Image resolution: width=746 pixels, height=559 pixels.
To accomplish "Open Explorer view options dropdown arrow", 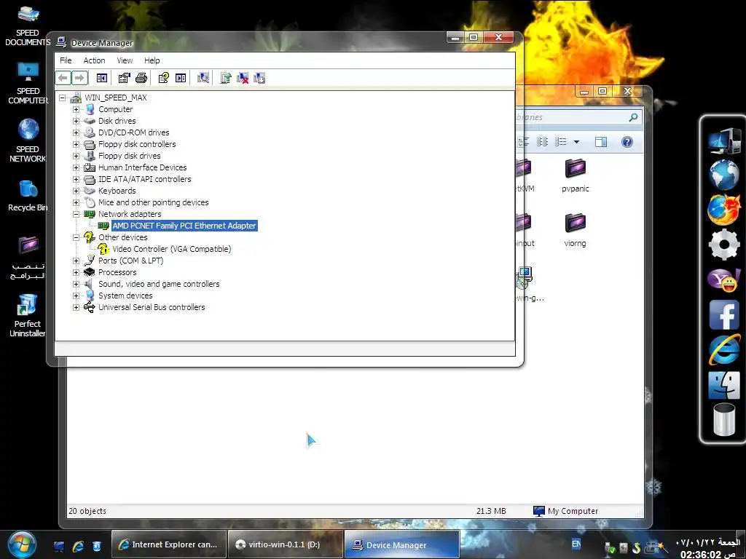I will [x=577, y=142].
